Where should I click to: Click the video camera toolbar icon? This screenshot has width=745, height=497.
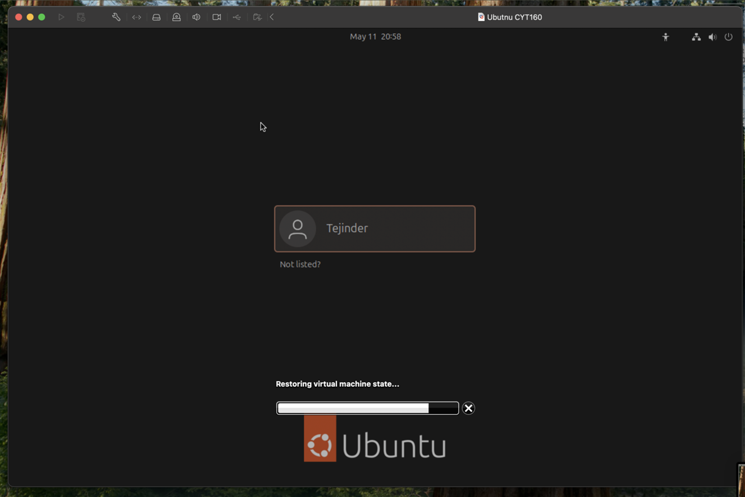point(217,17)
